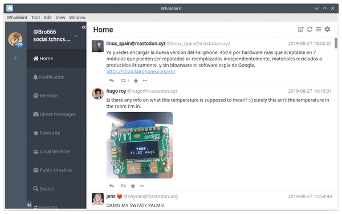Open the Home timeline settings gear
Screen dimensions: 342x214
point(327,29)
